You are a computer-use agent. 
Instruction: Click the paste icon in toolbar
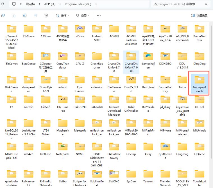point(14,16)
